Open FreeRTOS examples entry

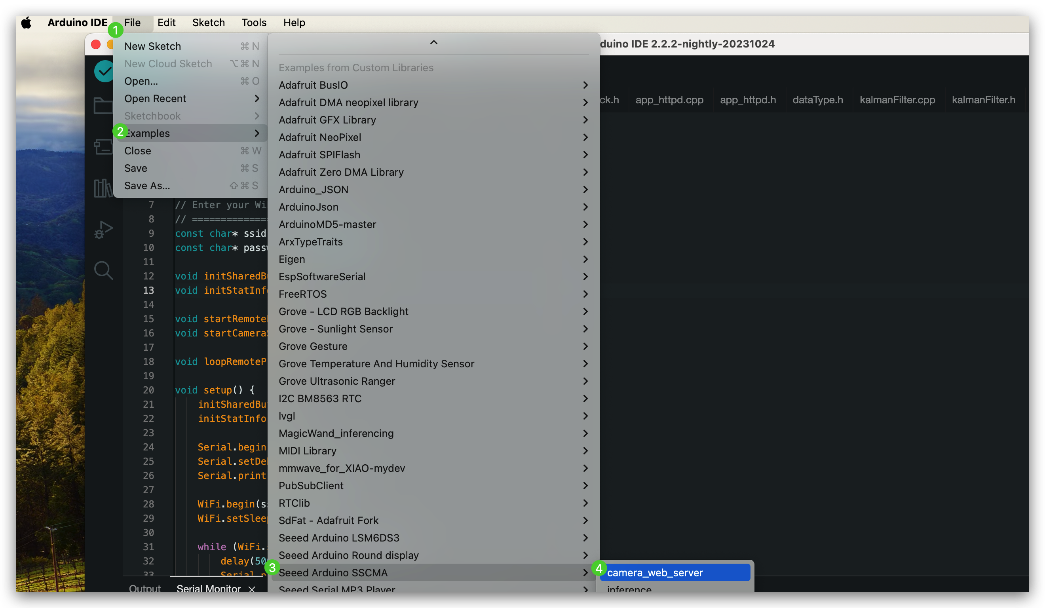pos(433,294)
